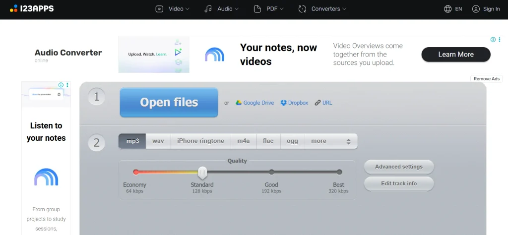Click the Edit track info button

(x=399, y=183)
